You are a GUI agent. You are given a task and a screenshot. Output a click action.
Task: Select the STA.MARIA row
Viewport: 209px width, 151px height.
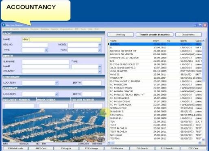point(155,115)
